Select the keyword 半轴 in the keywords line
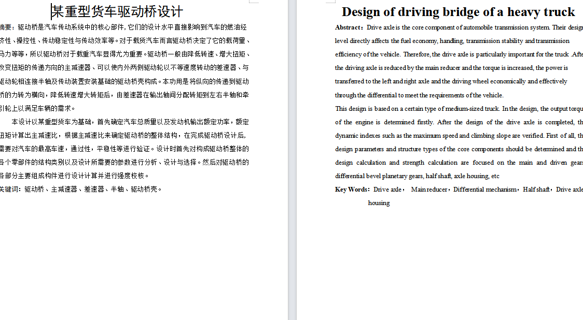The image size is (583, 320). (117, 189)
